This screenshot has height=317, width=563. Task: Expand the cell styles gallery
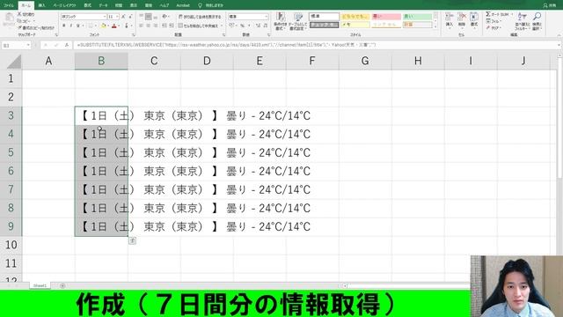435,26
